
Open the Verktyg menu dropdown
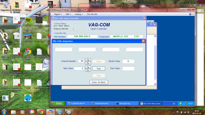pyautogui.click(x=79, y=14)
